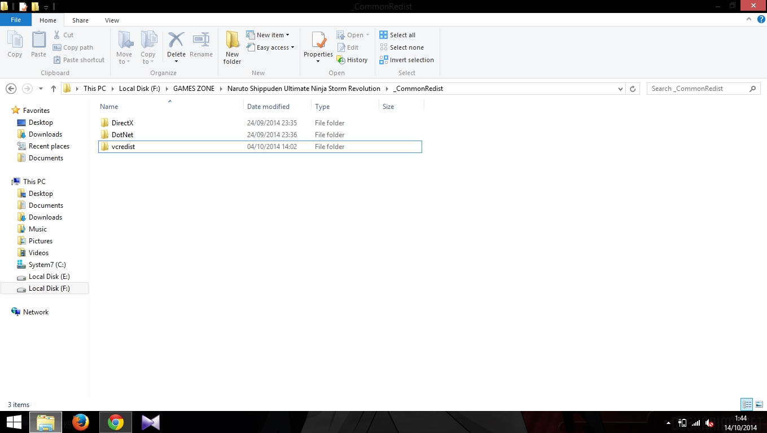767x433 pixels.
Task: Switch to large thumbnails view in status bar
Action: (758, 404)
